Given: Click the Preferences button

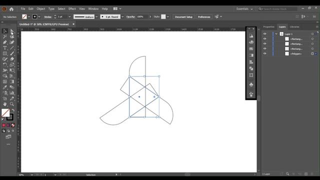Looking at the screenshot, I should click(x=204, y=17).
